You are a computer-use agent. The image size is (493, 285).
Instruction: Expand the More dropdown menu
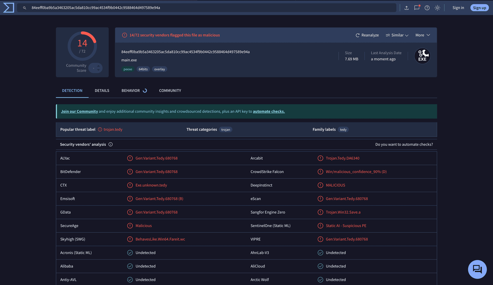click(423, 35)
